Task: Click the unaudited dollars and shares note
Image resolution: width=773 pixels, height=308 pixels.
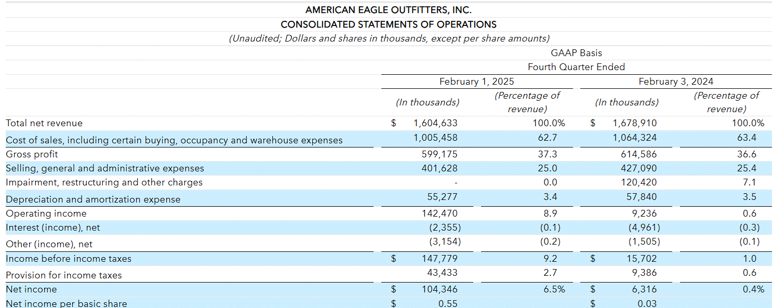Action: point(389,38)
